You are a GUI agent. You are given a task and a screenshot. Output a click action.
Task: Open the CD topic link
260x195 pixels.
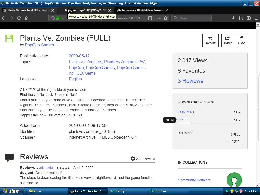pos(79,73)
